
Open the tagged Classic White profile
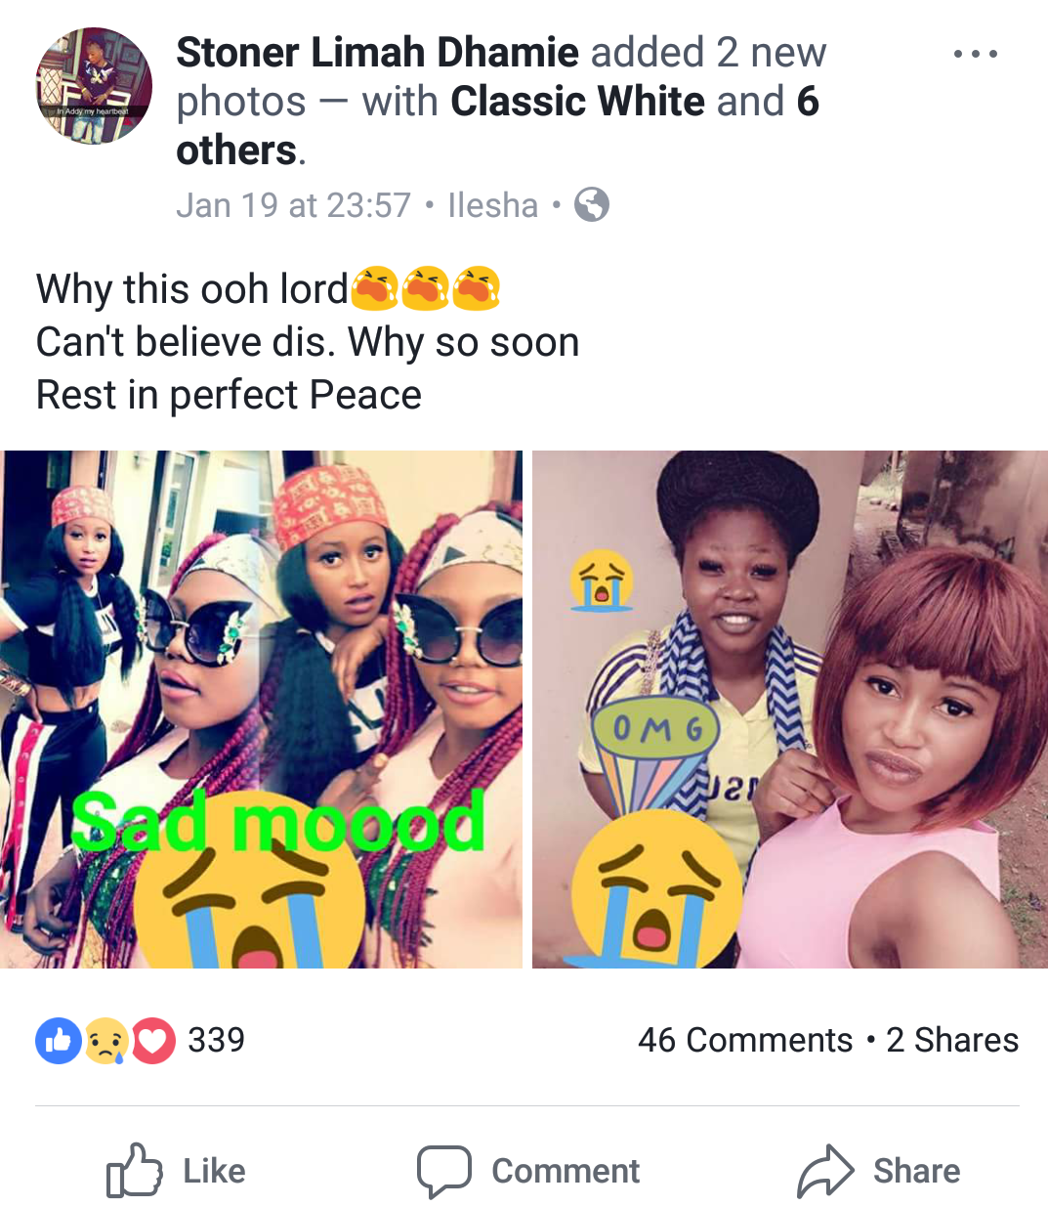coord(577,102)
